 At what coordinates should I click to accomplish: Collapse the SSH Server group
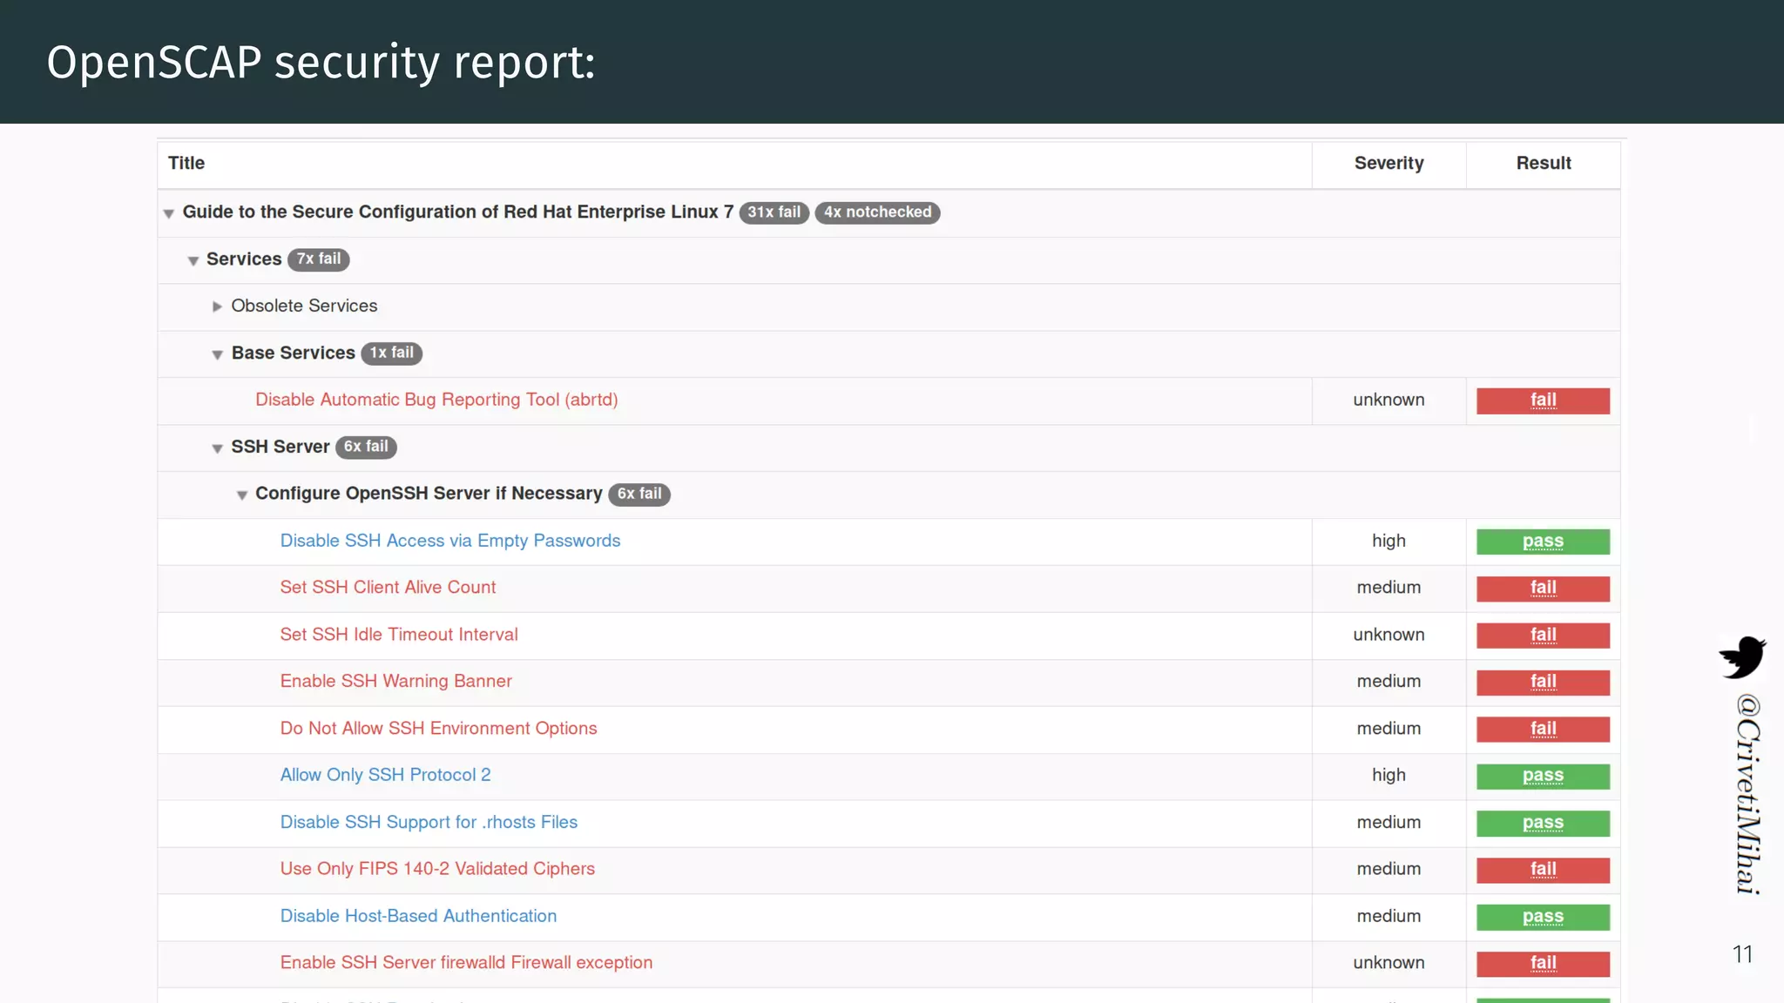tap(218, 448)
